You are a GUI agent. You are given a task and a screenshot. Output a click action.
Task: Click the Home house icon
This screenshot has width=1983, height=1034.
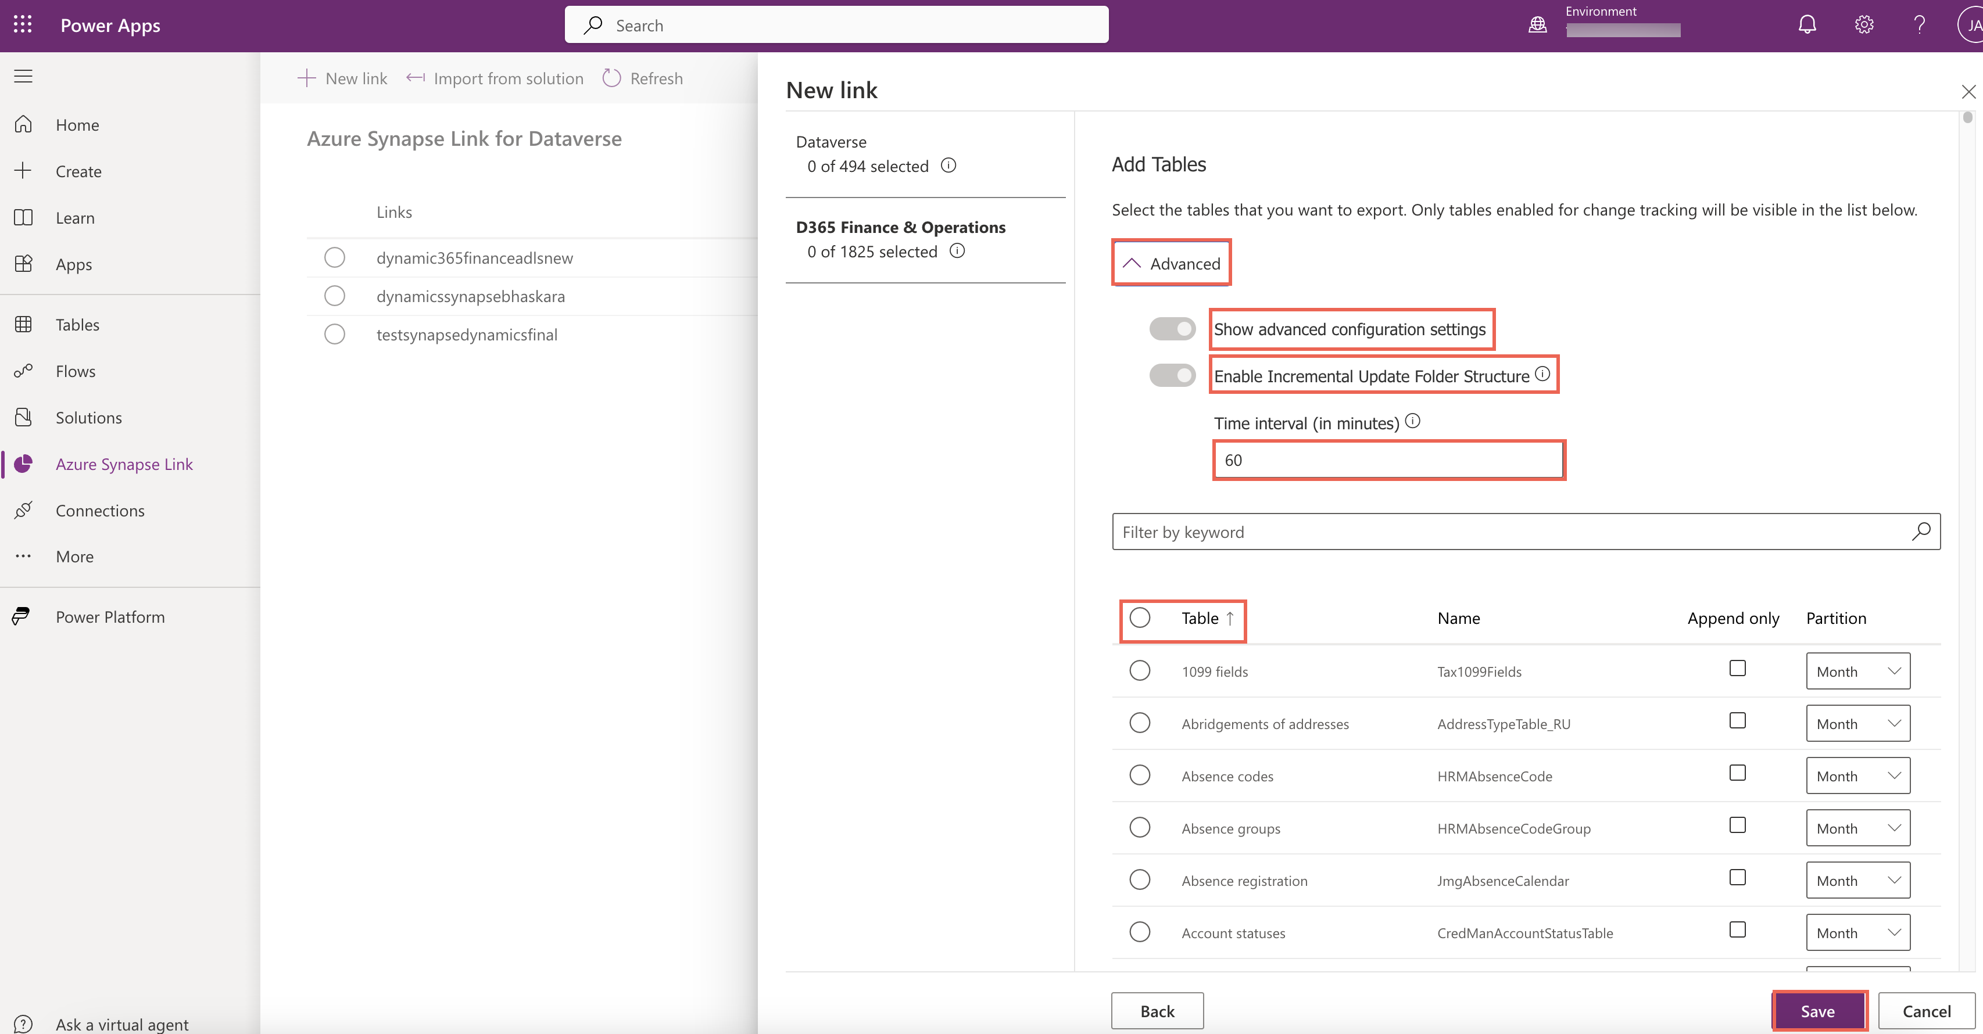pos(23,124)
